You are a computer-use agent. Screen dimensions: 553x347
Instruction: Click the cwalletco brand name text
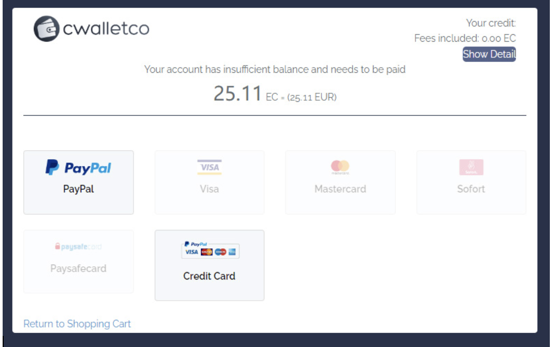click(x=106, y=28)
